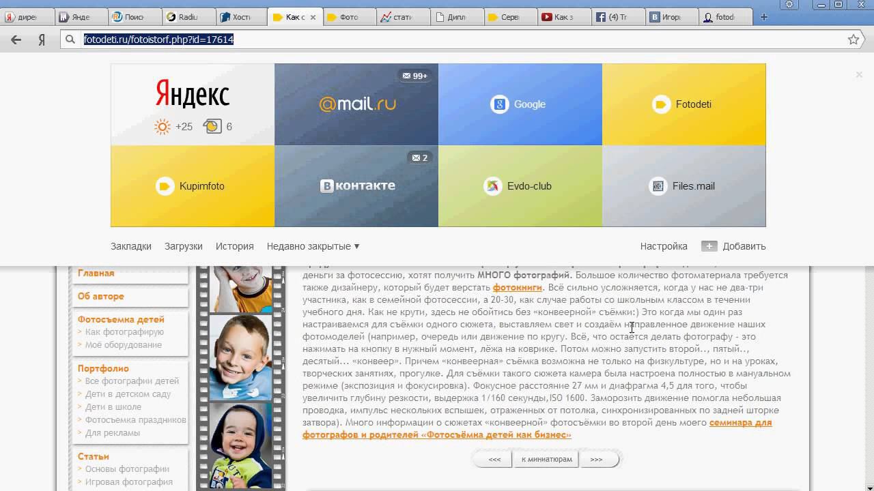The image size is (874, 491).
Task: Click the Kupimfoto tile's round icon
Action: pyautogui.click(x=165, y=186)
